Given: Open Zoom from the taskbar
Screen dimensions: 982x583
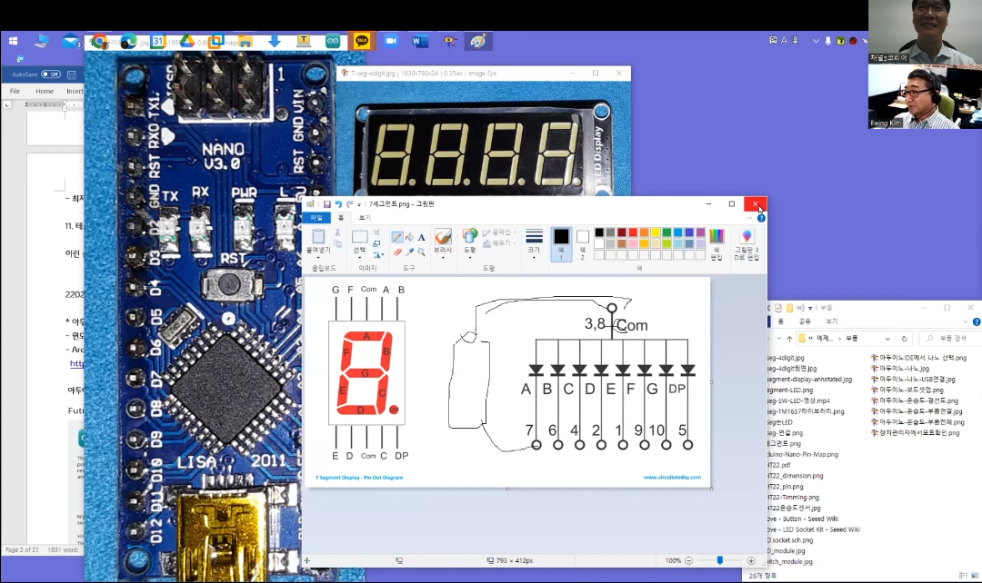Looking at the screenshot, I should click(x=391, y=41).
